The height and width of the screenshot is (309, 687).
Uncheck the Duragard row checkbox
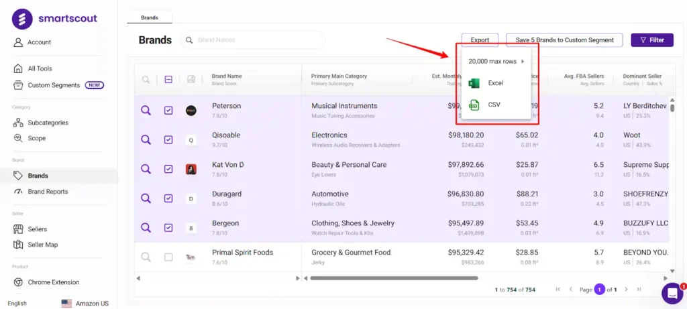(168, 198)
